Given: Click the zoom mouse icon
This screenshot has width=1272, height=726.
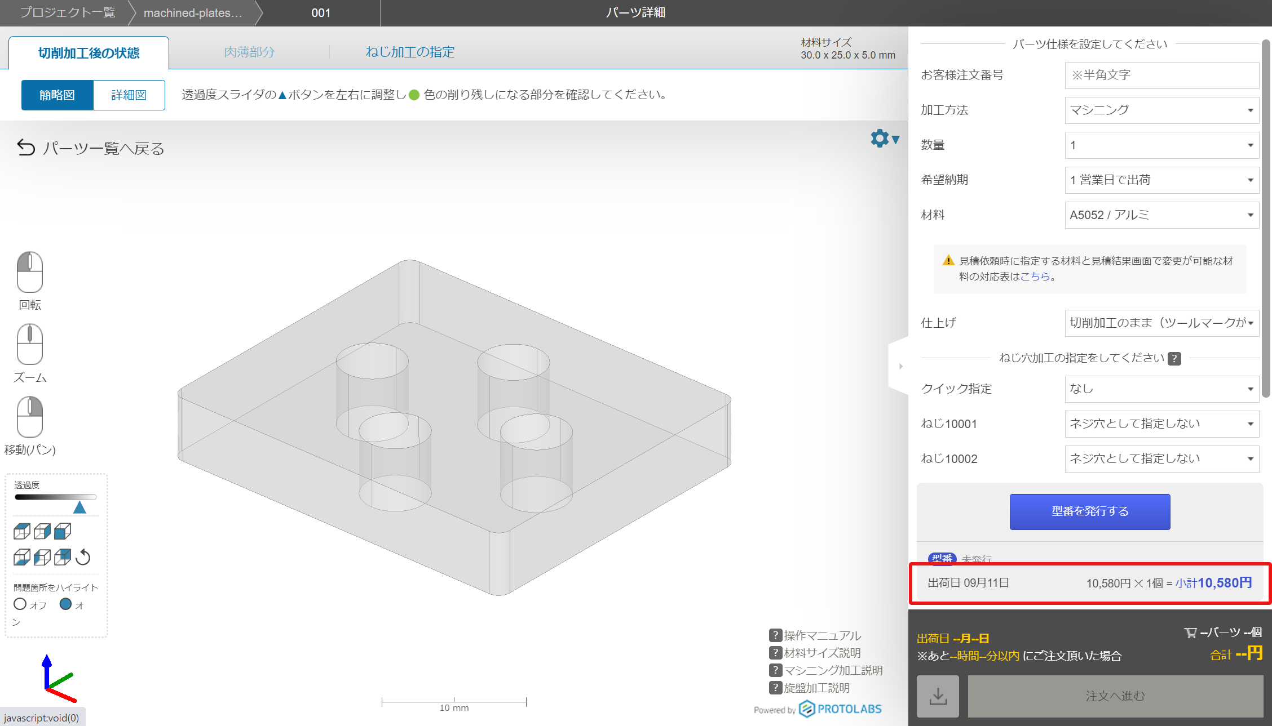Looking at the screenshot, I should (30, 344).
